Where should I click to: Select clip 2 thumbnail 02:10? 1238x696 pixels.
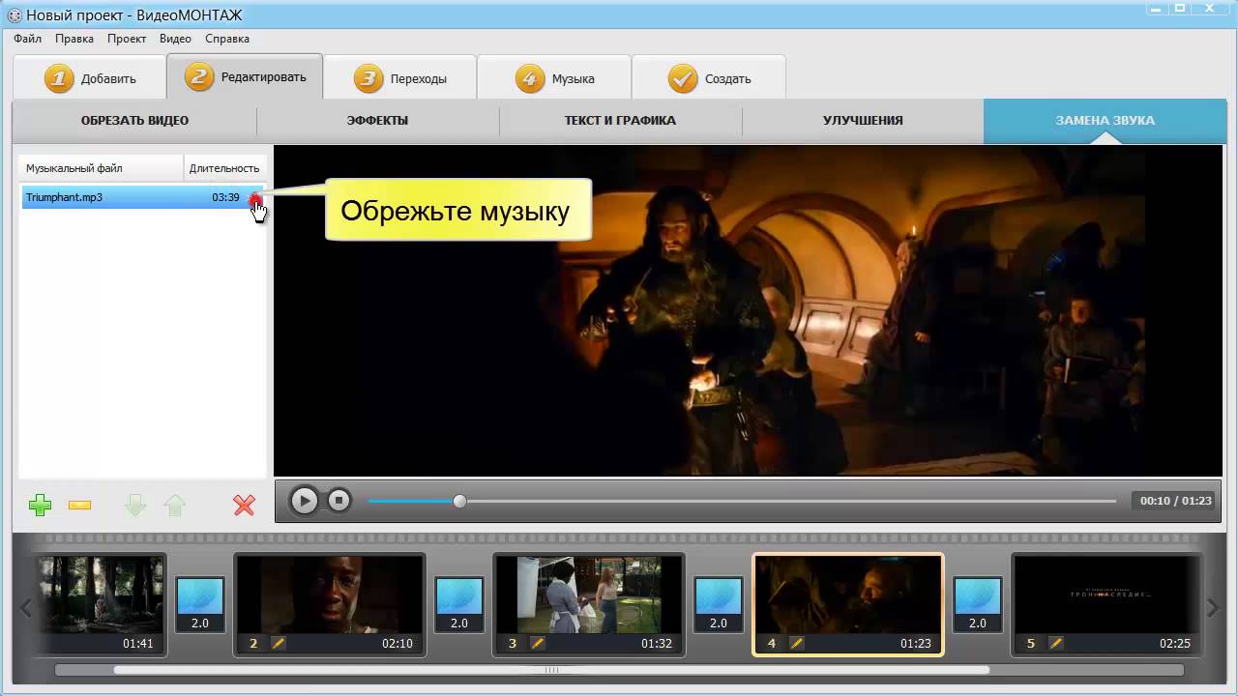[x=330, y=605]
